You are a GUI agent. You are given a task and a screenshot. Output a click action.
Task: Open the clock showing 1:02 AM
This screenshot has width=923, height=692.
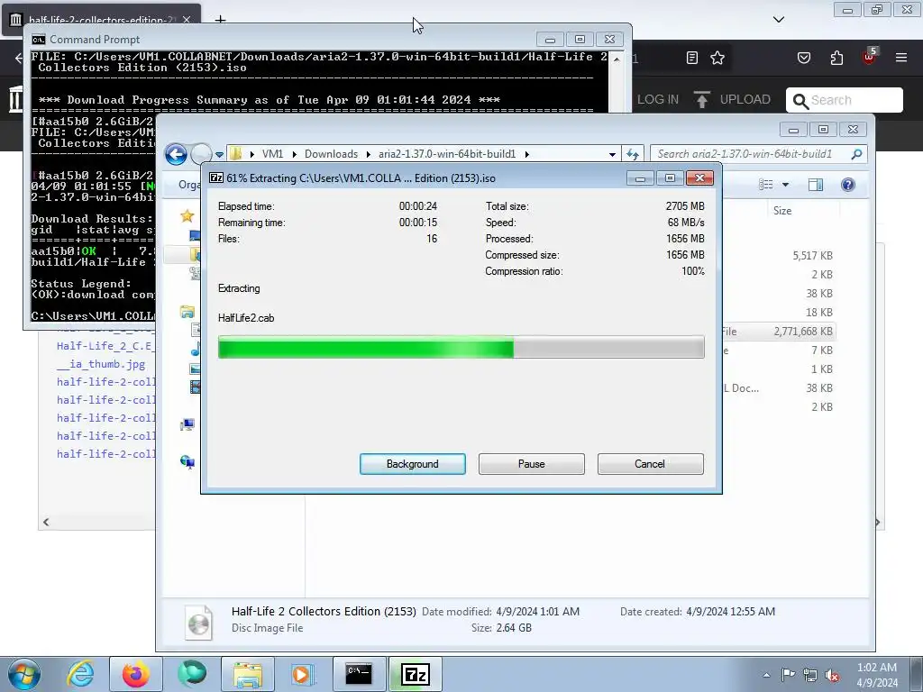(x=877, y=675)
